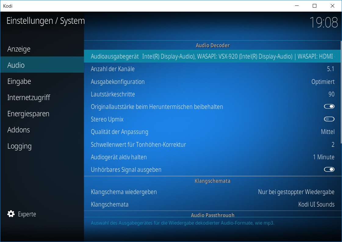Click the Experte settings level label
Viewport: 342px width, 242px height.
pyautogui.click(x=27, y=214)
